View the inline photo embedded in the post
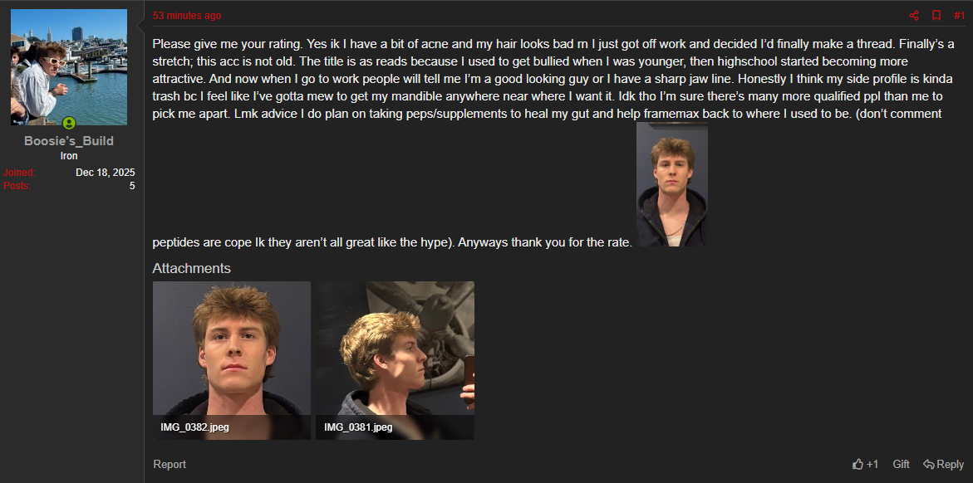 672,184
